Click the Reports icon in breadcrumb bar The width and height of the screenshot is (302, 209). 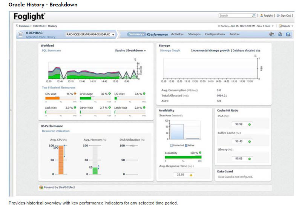280,26
